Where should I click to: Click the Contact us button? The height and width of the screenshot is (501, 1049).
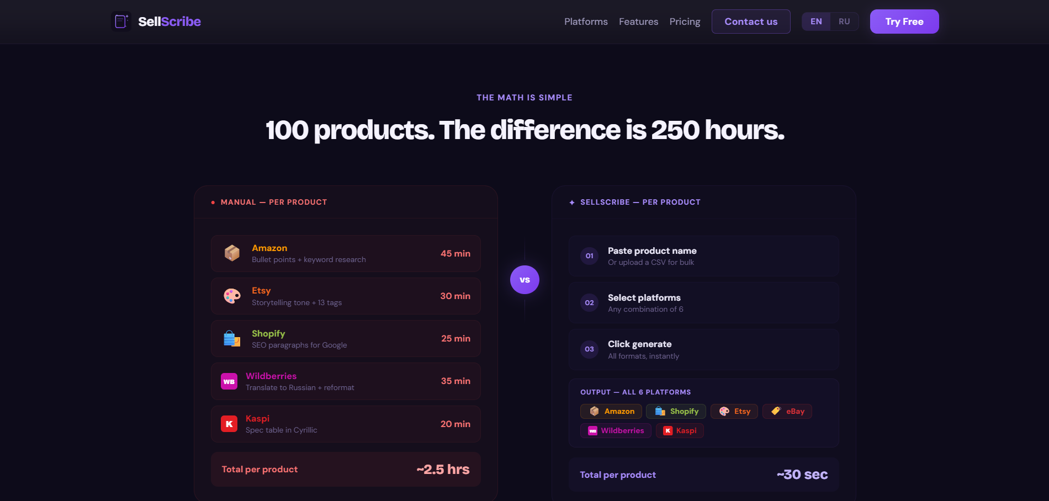click(x=751, y=22)
